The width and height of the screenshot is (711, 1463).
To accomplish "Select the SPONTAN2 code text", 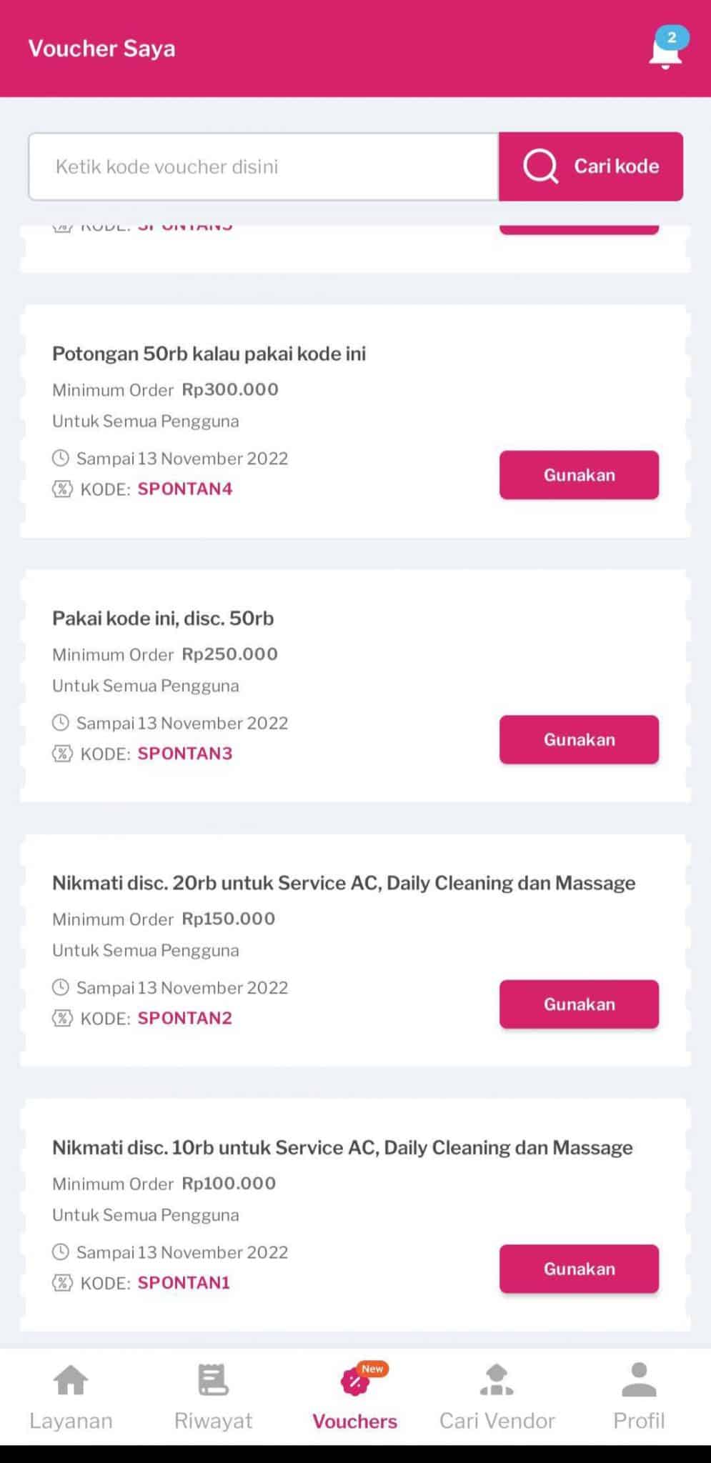I will pos(185,1018).
